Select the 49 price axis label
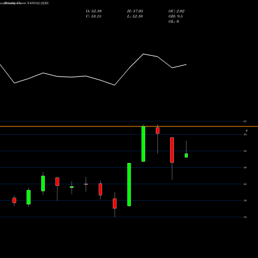The height and width of the screenshot is (258, 258). 245,167
